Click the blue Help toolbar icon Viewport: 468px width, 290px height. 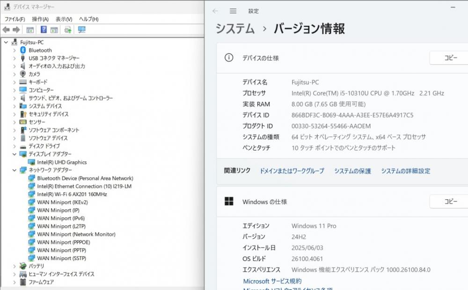(44, 29)
